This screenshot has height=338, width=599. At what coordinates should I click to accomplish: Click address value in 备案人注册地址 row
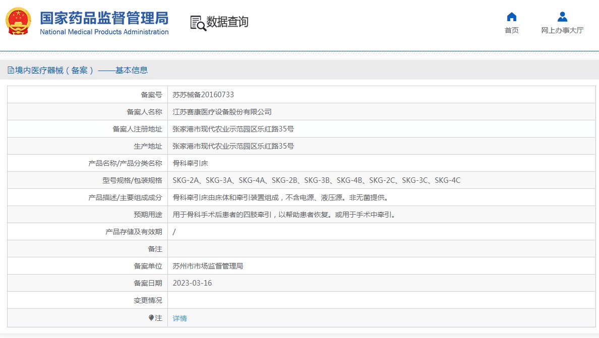pos(233,129)
